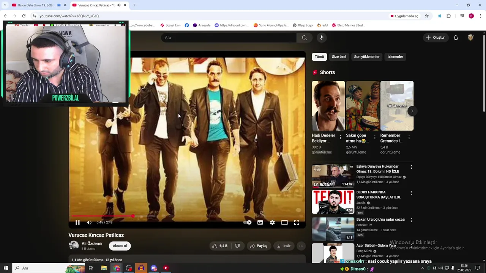
Task: Open options menu for BLOK3 video
Action: [411, 193]
